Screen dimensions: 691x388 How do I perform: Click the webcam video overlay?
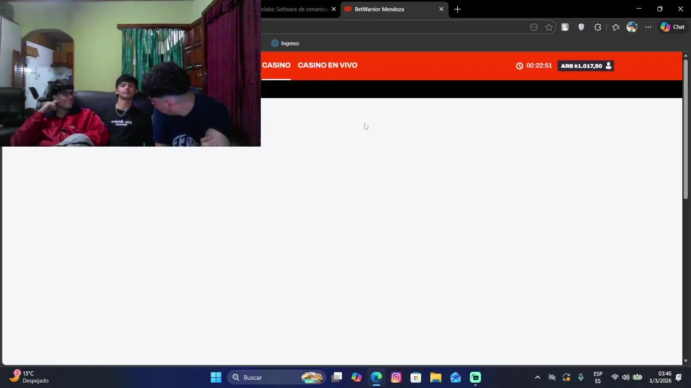click(130, 73)
